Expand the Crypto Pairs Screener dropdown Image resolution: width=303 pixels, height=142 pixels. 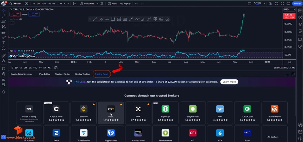35,74
